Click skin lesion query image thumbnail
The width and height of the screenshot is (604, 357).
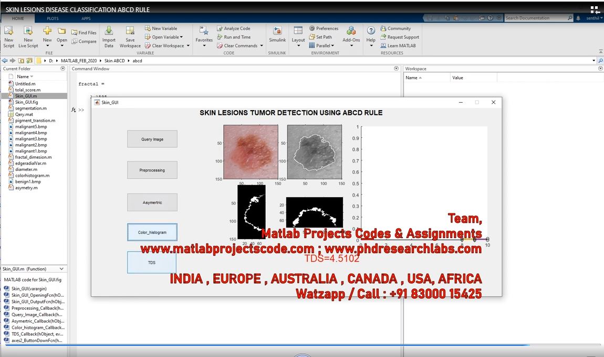(x=251, y=152)
